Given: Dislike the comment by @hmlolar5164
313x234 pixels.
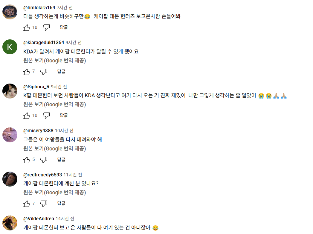Looking at the screenshot, I should click(x=46, y=27).
